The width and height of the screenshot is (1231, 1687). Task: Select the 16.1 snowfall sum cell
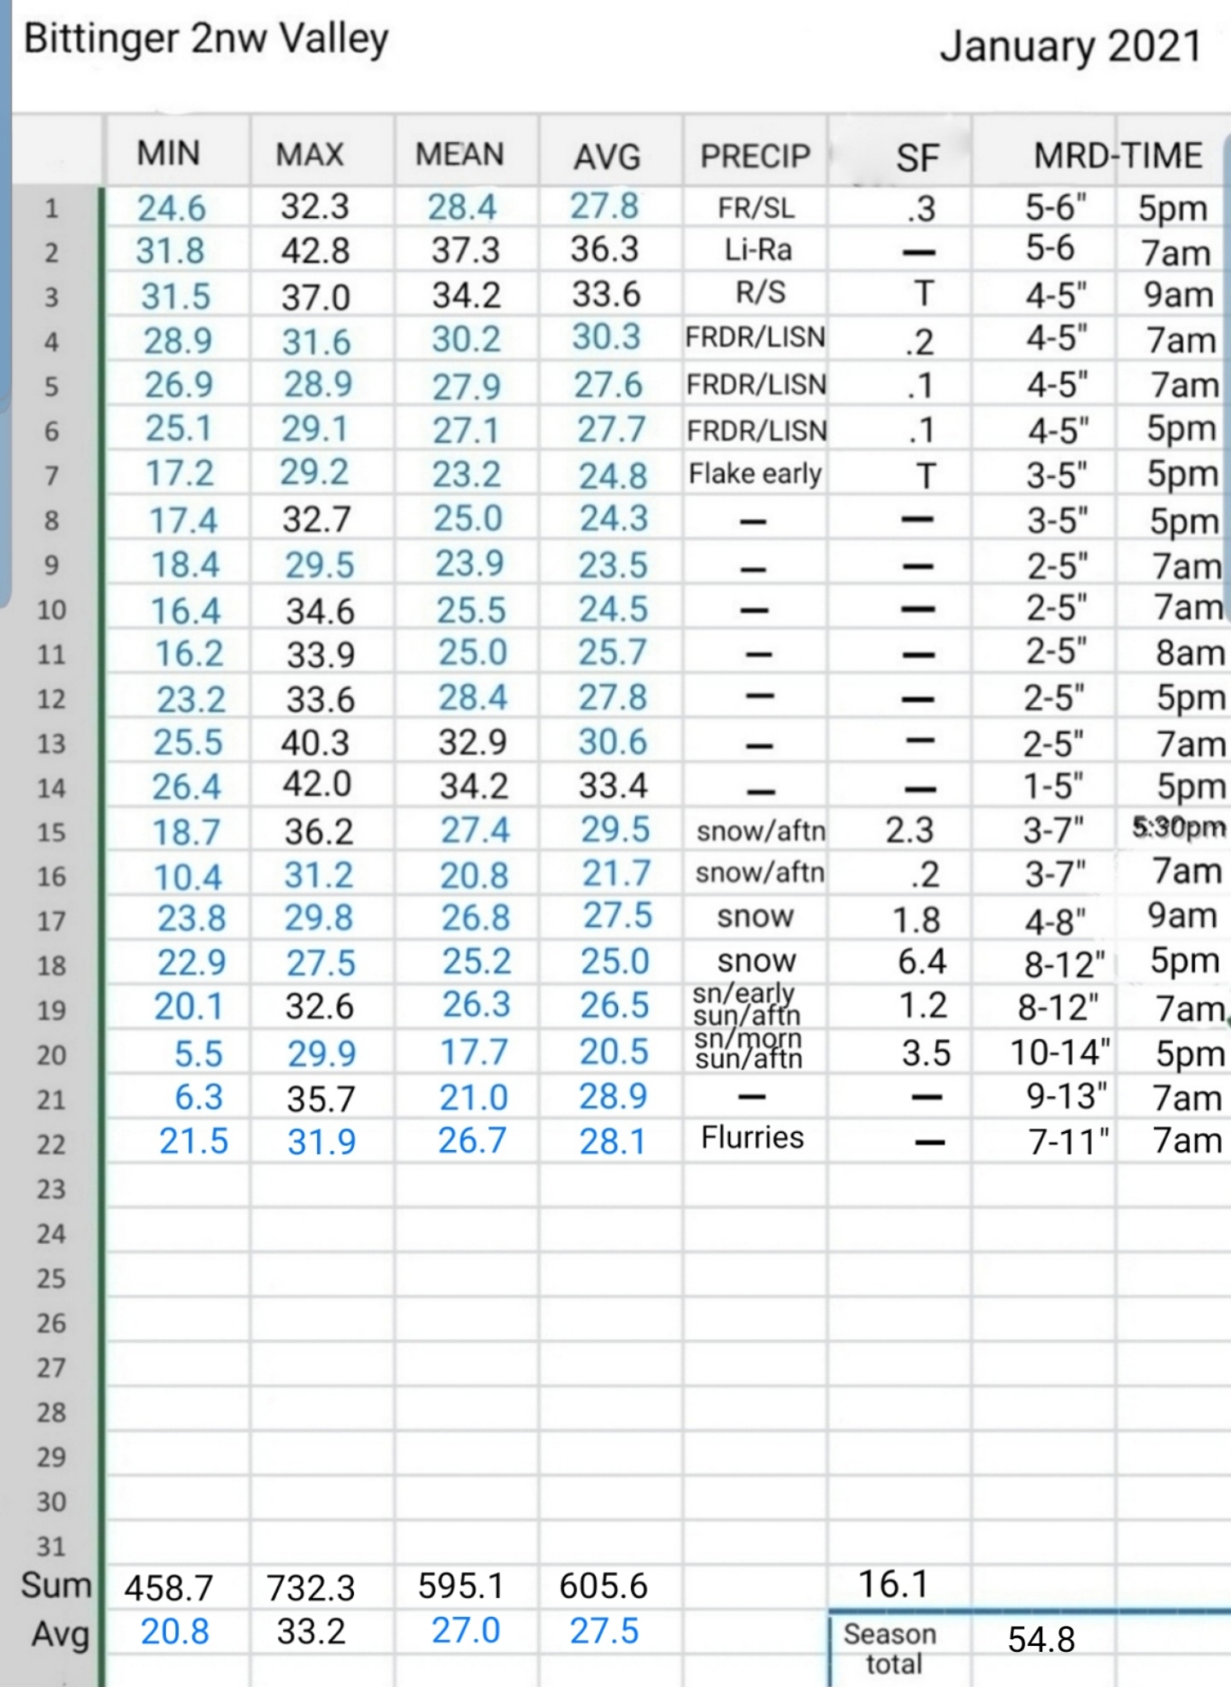[893, 1584]
